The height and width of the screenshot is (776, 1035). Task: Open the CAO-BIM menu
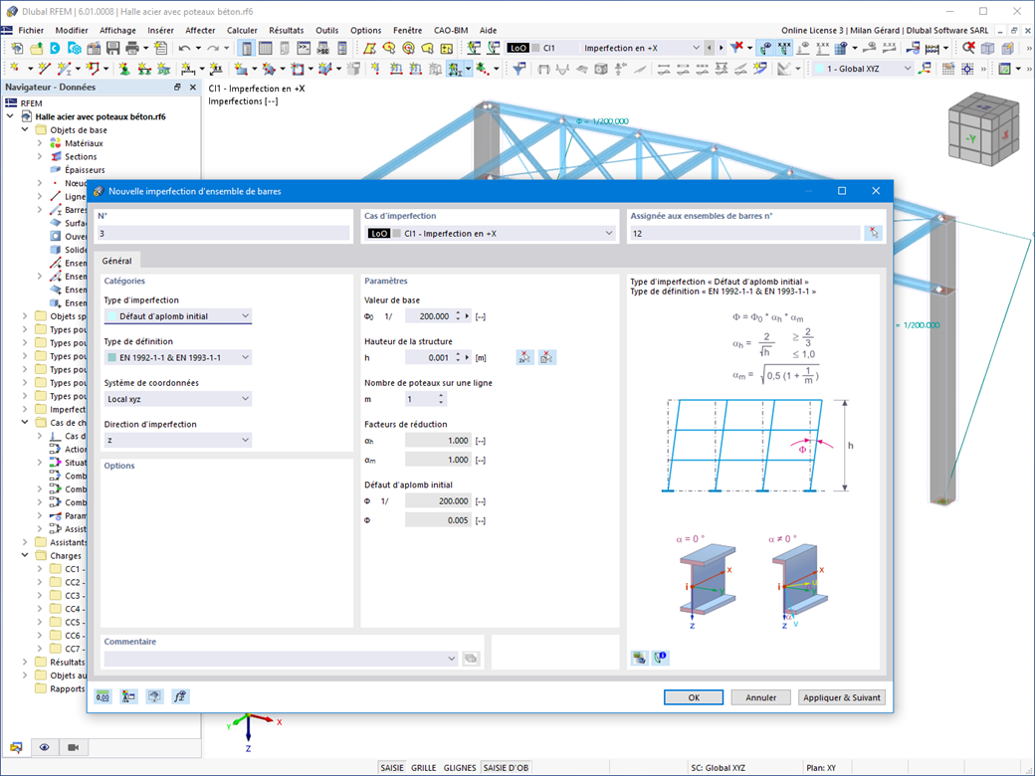451,31
